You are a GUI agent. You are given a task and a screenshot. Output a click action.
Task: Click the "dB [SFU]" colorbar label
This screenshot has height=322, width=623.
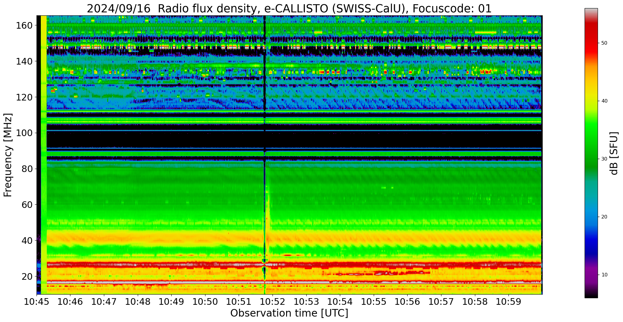(614, 153)
